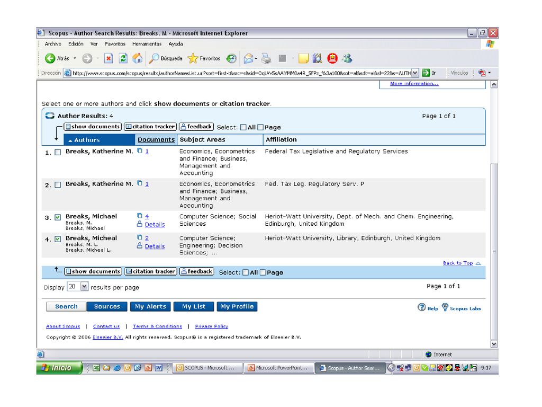Open the Ayuda menu
Screen dimensions: 542x407
click(176, 44)
